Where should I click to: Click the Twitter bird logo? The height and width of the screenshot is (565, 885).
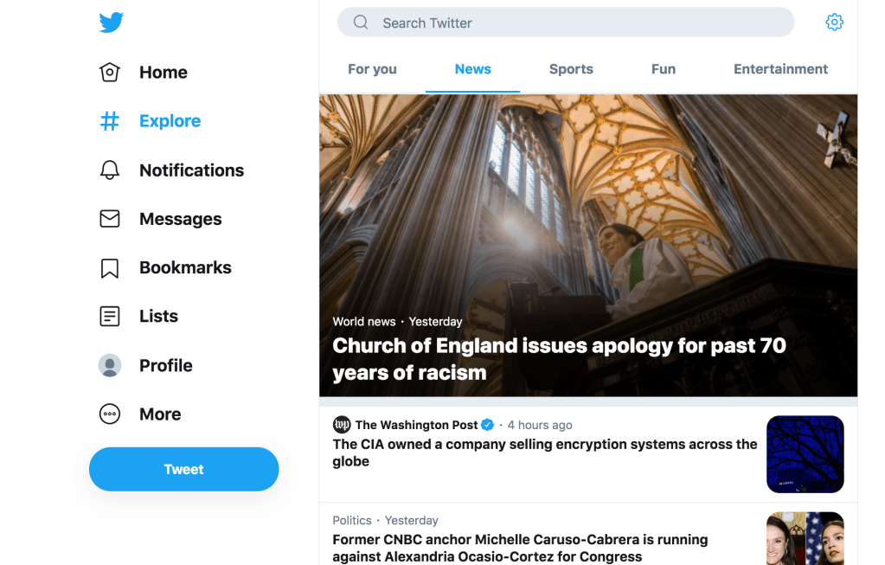point(111,22)
